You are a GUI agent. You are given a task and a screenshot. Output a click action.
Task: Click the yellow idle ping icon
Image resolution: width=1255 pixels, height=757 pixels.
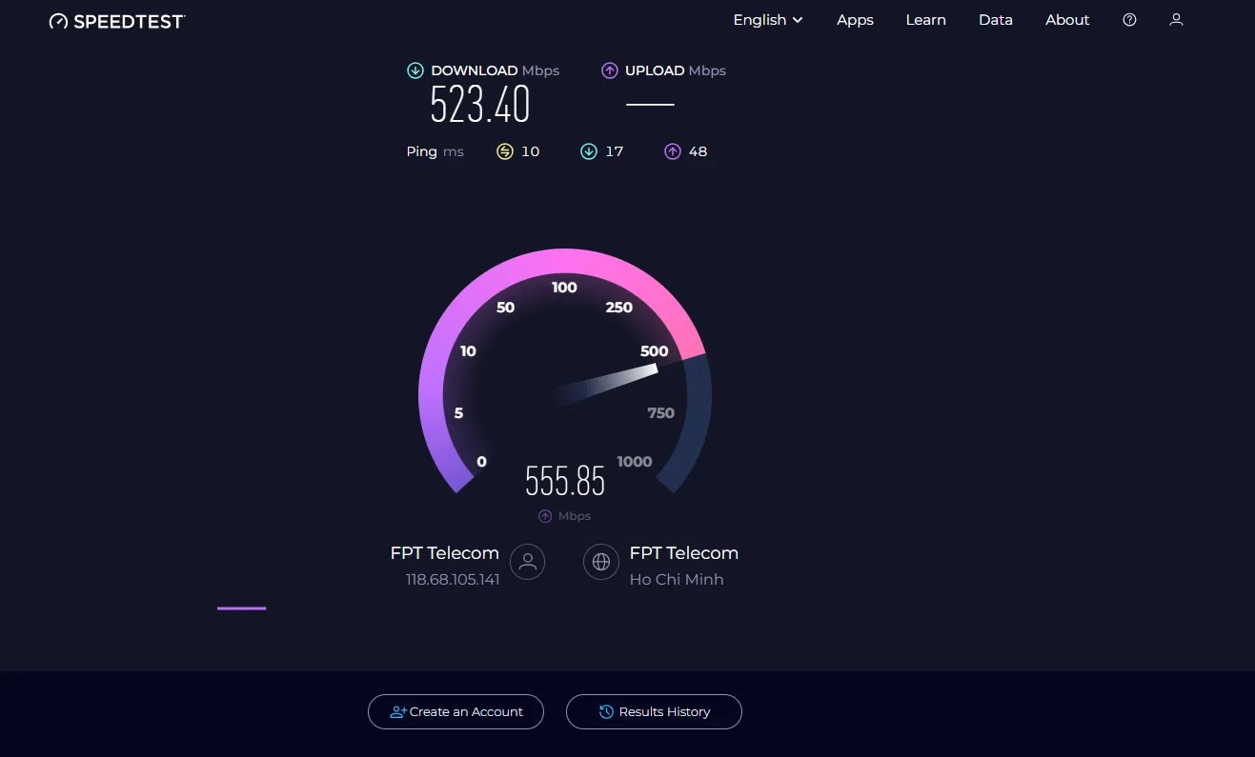(505, 151)
